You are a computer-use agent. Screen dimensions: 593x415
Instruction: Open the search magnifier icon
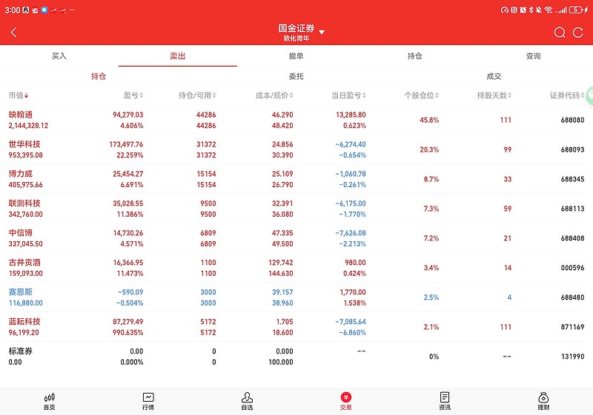click(x=560, y=33)
